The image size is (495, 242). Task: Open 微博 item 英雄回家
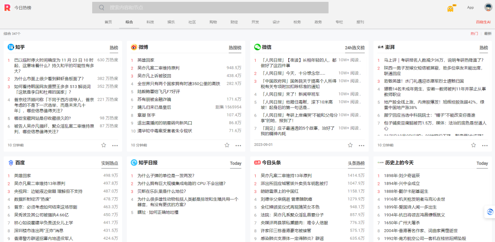146,60
